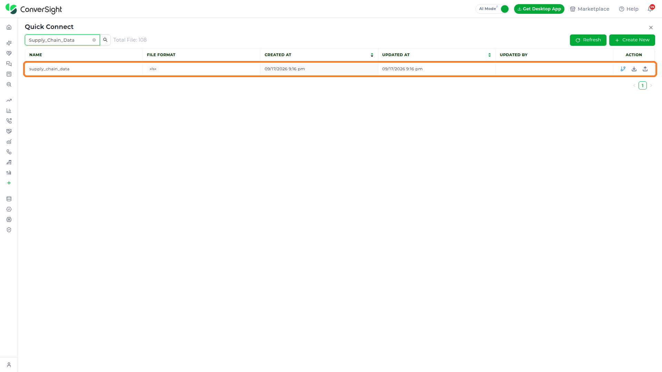Go to next page arrow
Viewport: 662px width, 372px height.
[651, 85]
